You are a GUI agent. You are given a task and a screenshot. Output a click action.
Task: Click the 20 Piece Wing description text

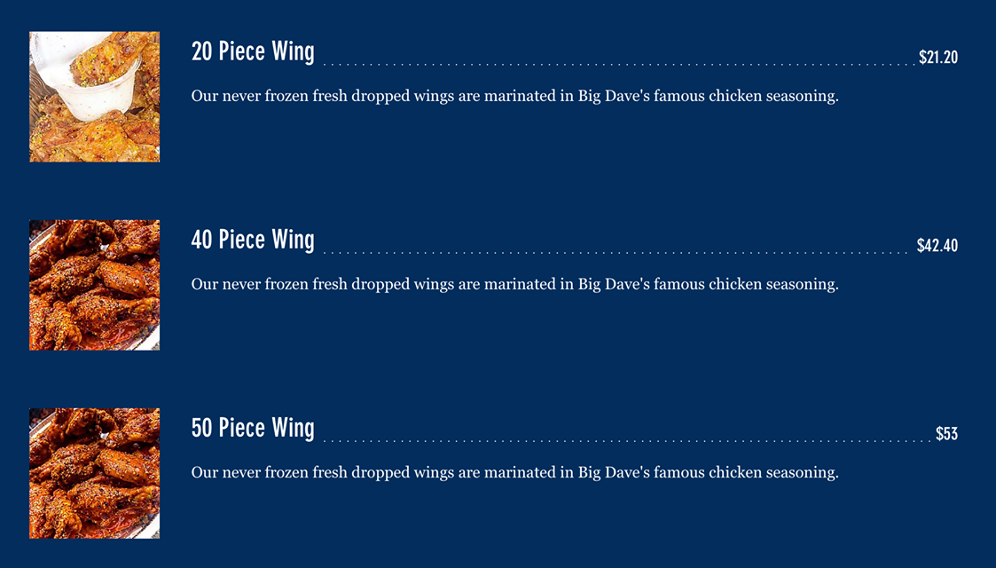pyautogui.click(x=514, y=96)
